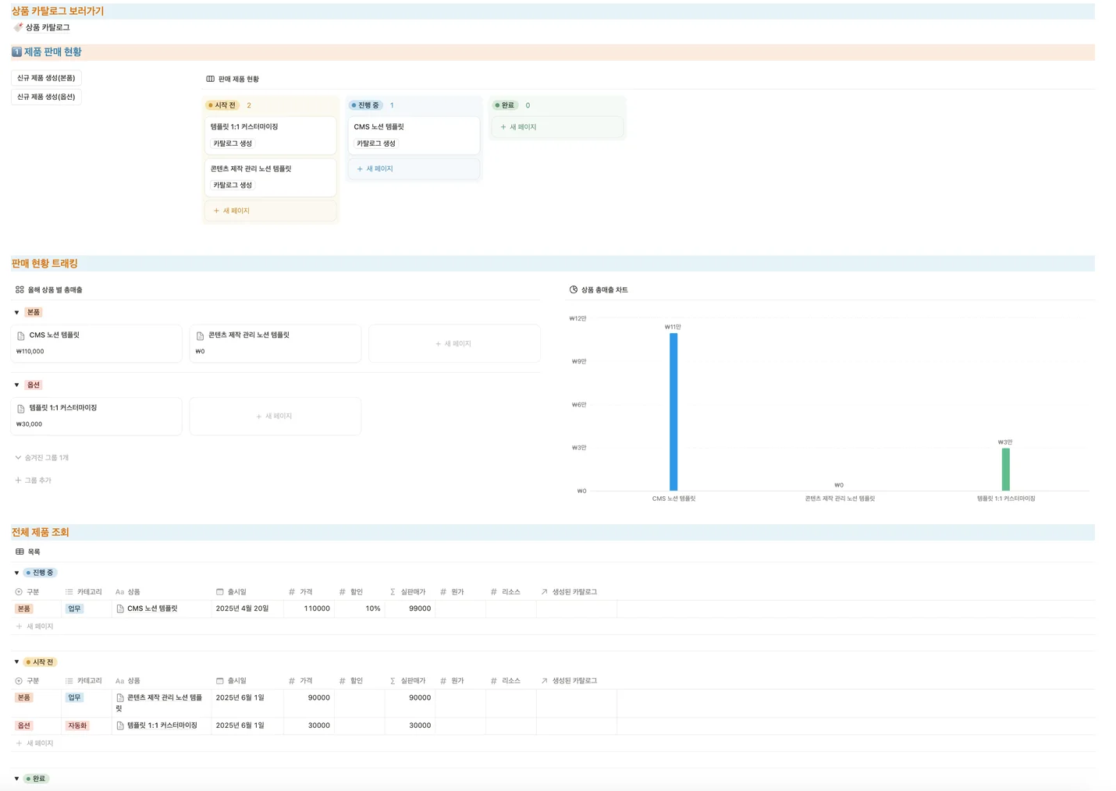The image size is (1116, 791).
Task: Collapse the 옵션 gallery group arrow
Action: (16, 385)
